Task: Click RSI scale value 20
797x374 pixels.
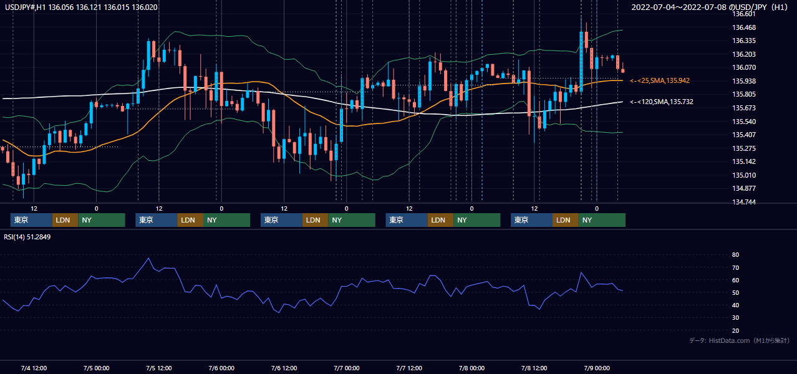Action: pyautogui.click(x=736, y=330)
